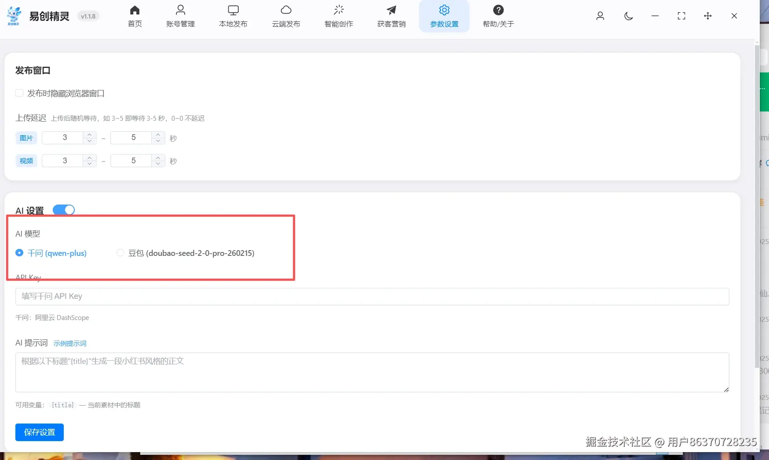Click the 视频 delay tag
The height and width of the screenshot is (460, 769).
26,161
